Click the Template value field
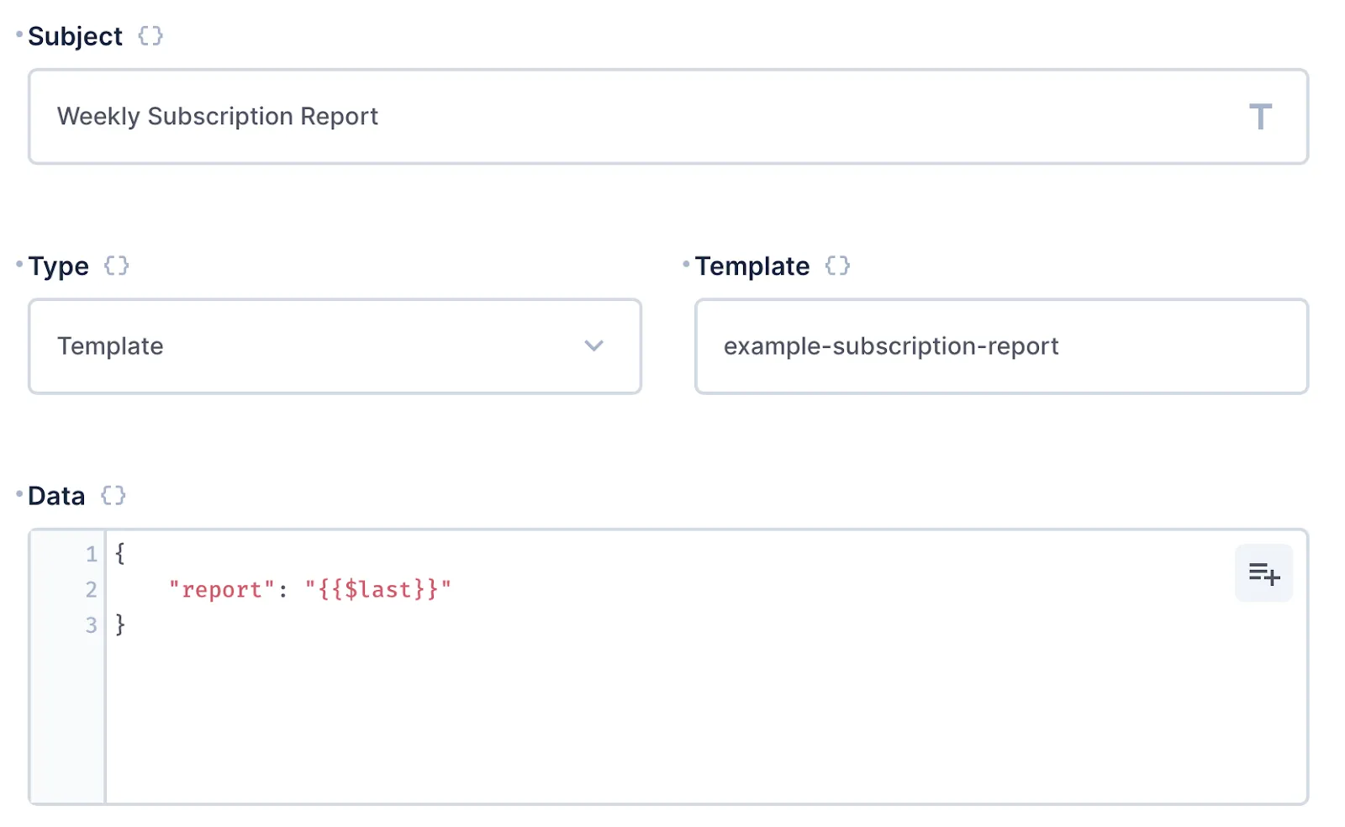The height and width of the screenshot is (827, 1345). coord(1000,346)
